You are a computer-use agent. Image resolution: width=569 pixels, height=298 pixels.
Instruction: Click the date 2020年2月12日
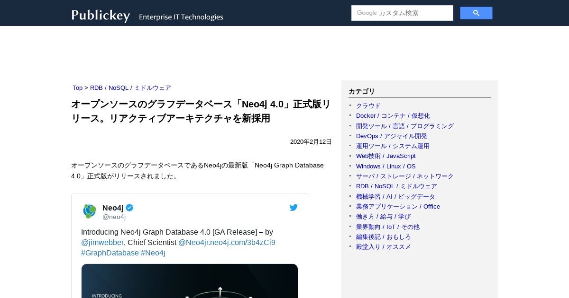click(311, 142)
